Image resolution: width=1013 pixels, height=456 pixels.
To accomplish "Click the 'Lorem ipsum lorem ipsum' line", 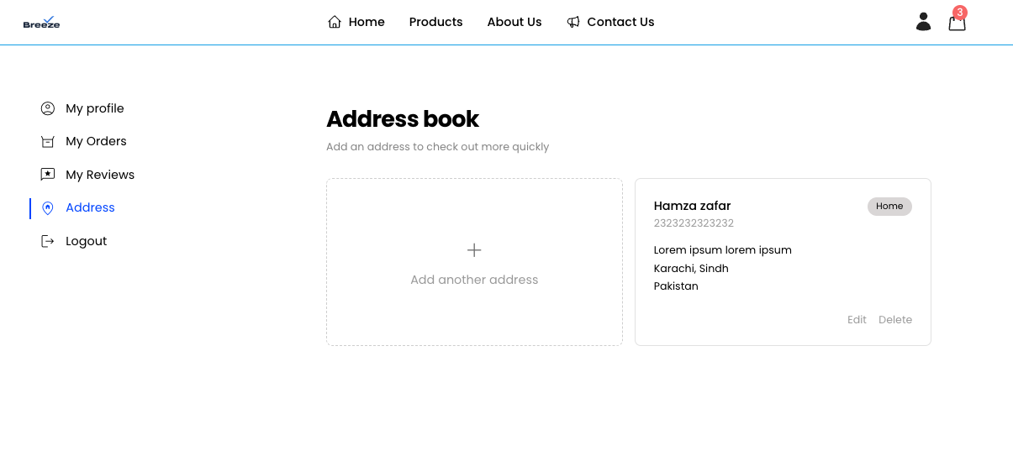I will tap(723, 250).
